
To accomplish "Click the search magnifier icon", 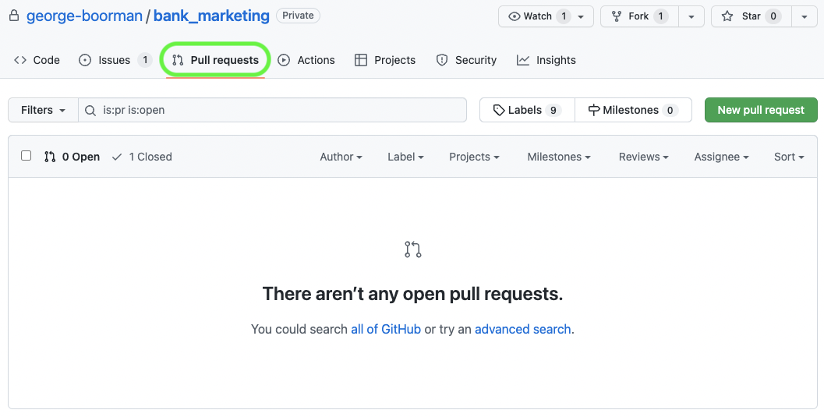I will [90, 110].
